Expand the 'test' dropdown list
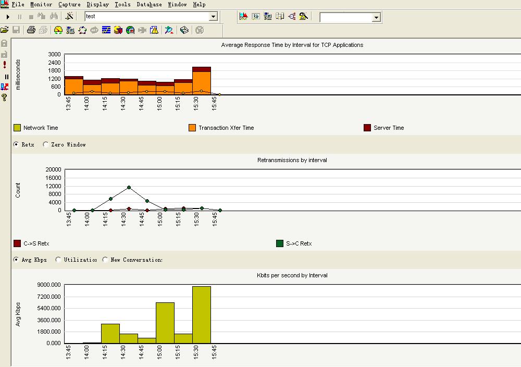The width and height of the screenshot is (521, 367). [213, 17]
